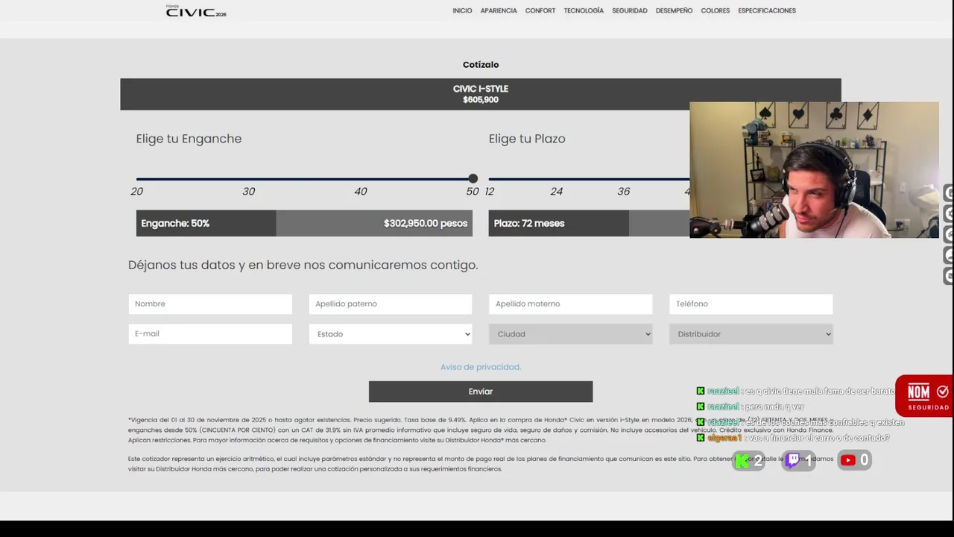
Task: Click the Cotízalo heading
Action: 481,65
